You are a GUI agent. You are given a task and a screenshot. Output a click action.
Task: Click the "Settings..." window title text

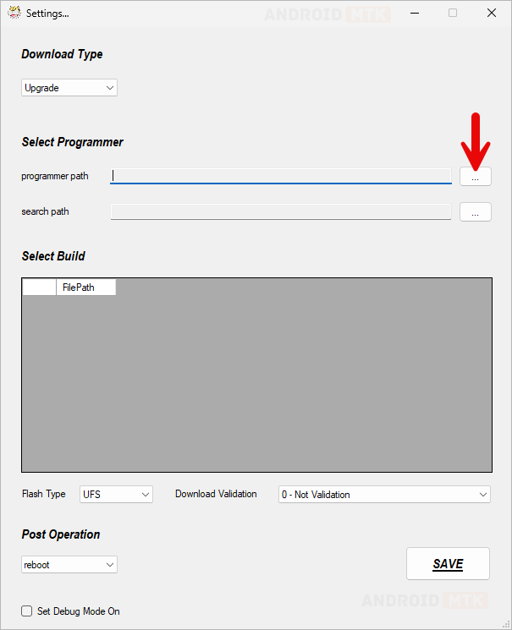click(x=47, y=14)
